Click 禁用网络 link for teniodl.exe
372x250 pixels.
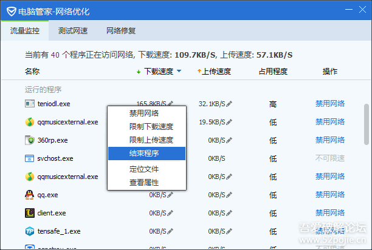330,104
